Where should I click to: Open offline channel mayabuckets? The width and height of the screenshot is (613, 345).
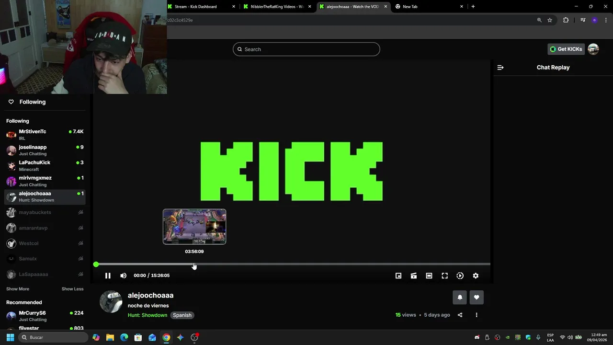pyautogui.click(x=45, y=212)
